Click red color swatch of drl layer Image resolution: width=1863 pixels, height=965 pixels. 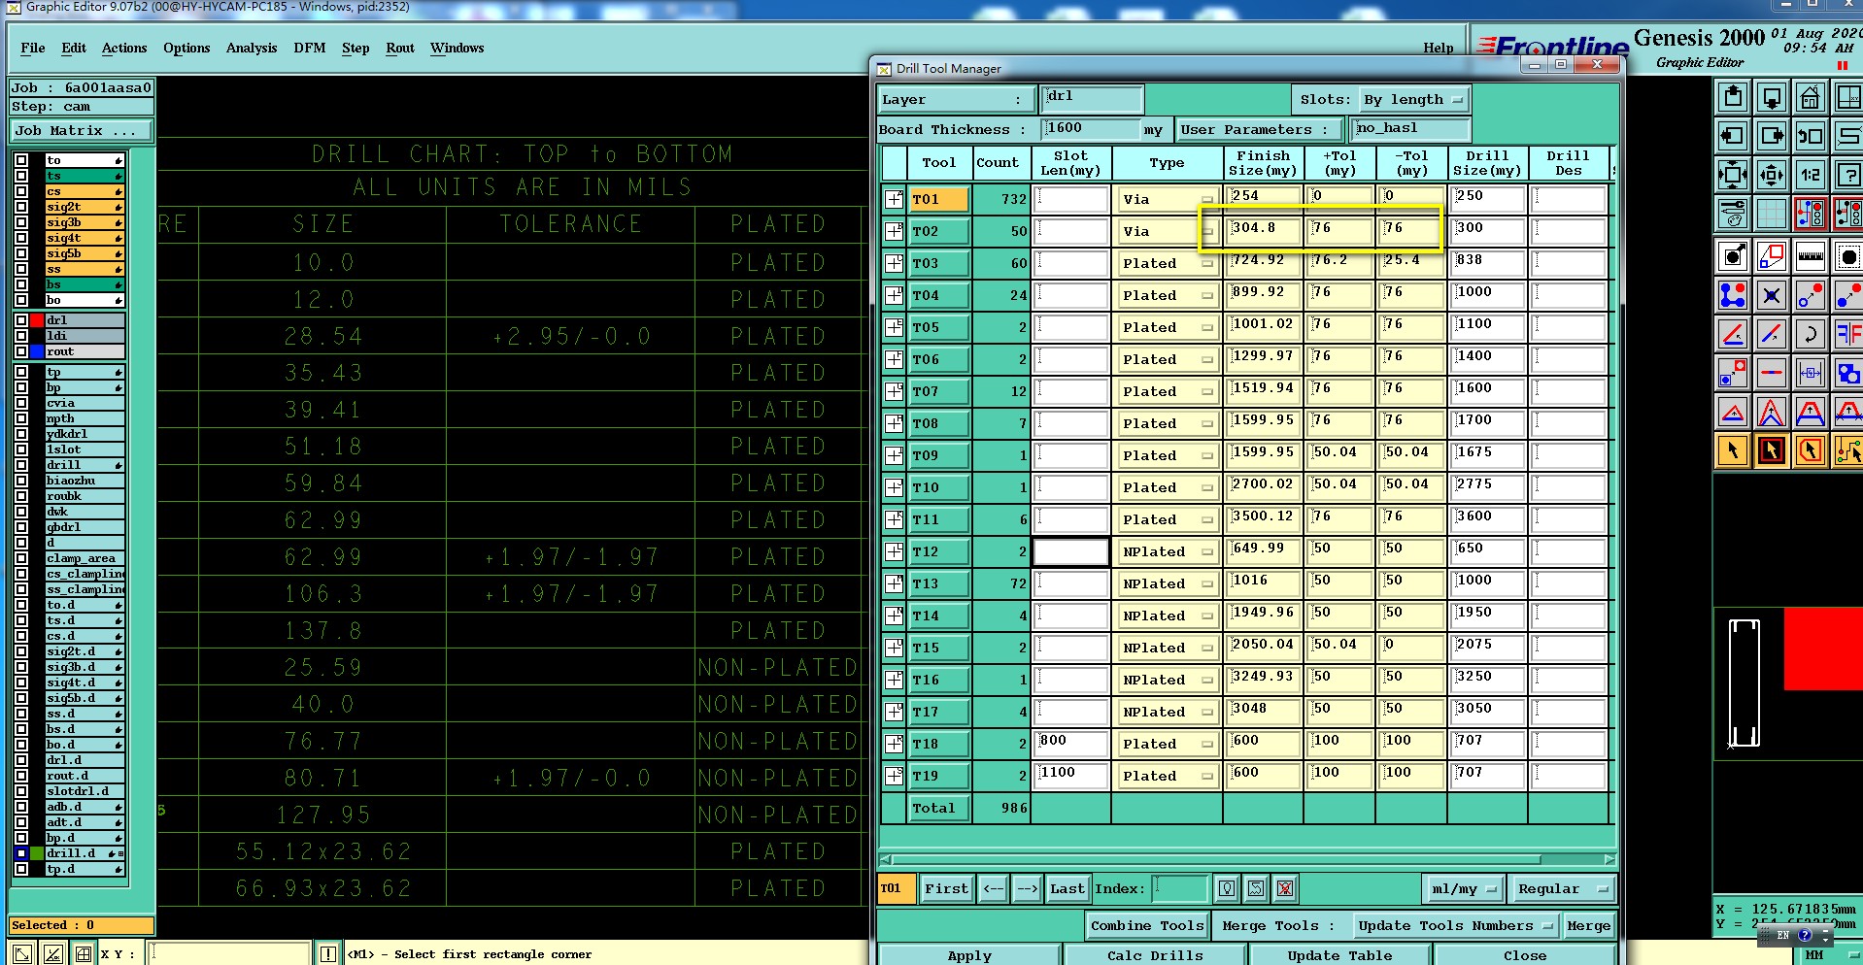point(37,320)
